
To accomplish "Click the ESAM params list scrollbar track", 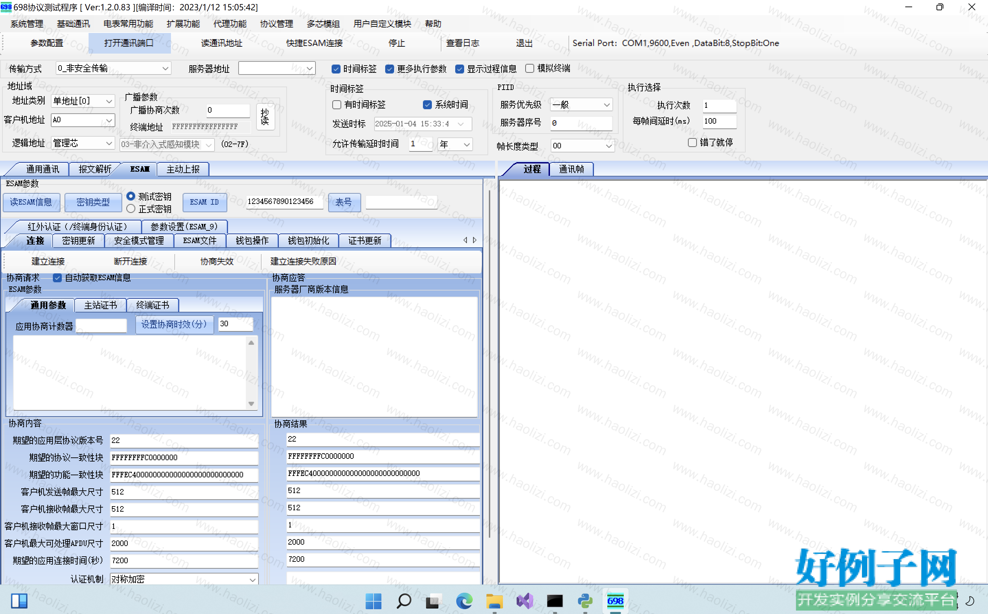I will pyautogui.click(x=251, y=373).
